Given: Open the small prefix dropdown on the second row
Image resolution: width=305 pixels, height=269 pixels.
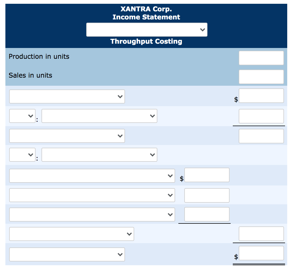Looking at the screenshot, I should coord(22,116).
